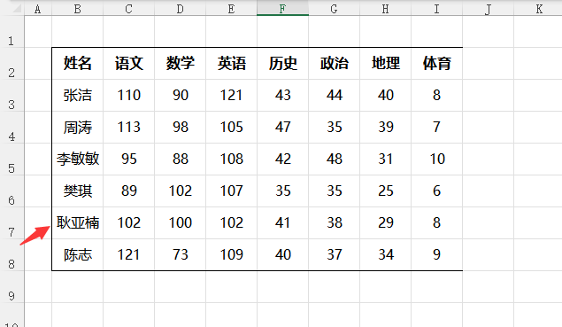Select row 9 header
Image resolution: width=562 pixels, height=327 pixels.
[12, 287]
